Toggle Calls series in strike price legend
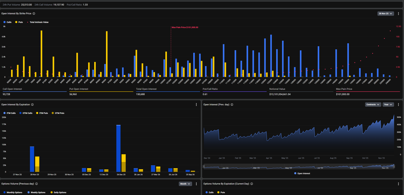 [x=7, y=22]
